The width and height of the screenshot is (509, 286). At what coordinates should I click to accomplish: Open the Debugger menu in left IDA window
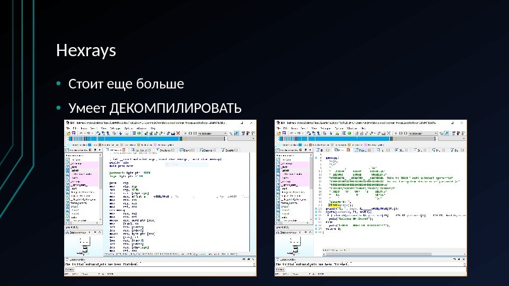point(115,128)
